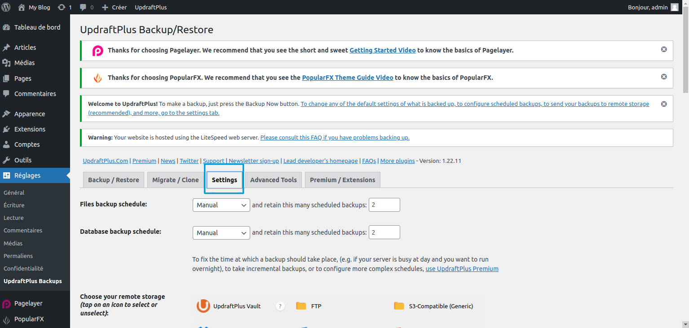This screenshot has height=328, width=689.
Task: Open the News link
Action: pos(168,161)
